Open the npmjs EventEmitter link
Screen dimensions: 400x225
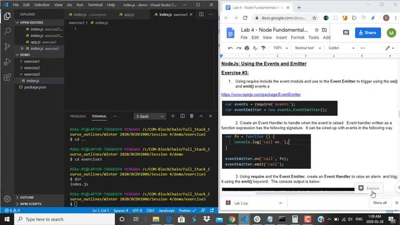pos(261,94)
